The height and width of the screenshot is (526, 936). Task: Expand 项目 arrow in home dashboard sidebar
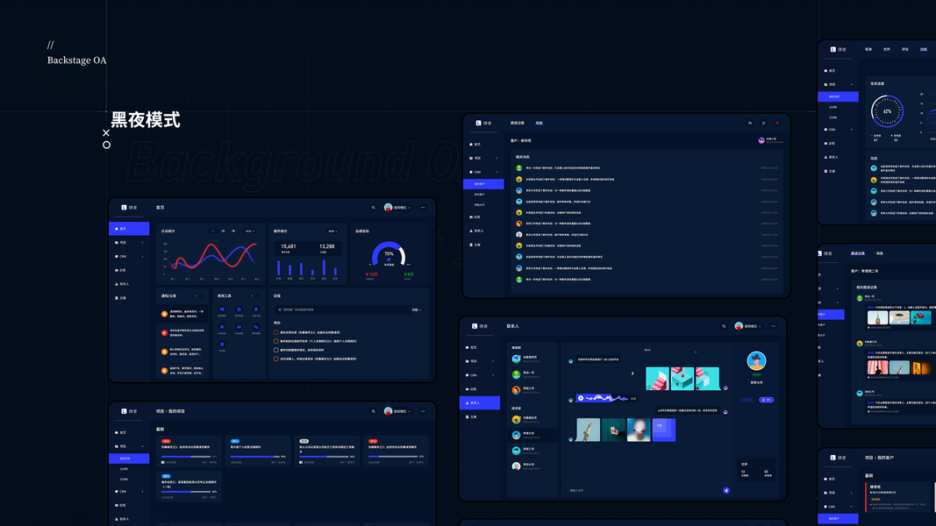click(x=142, y=243)
